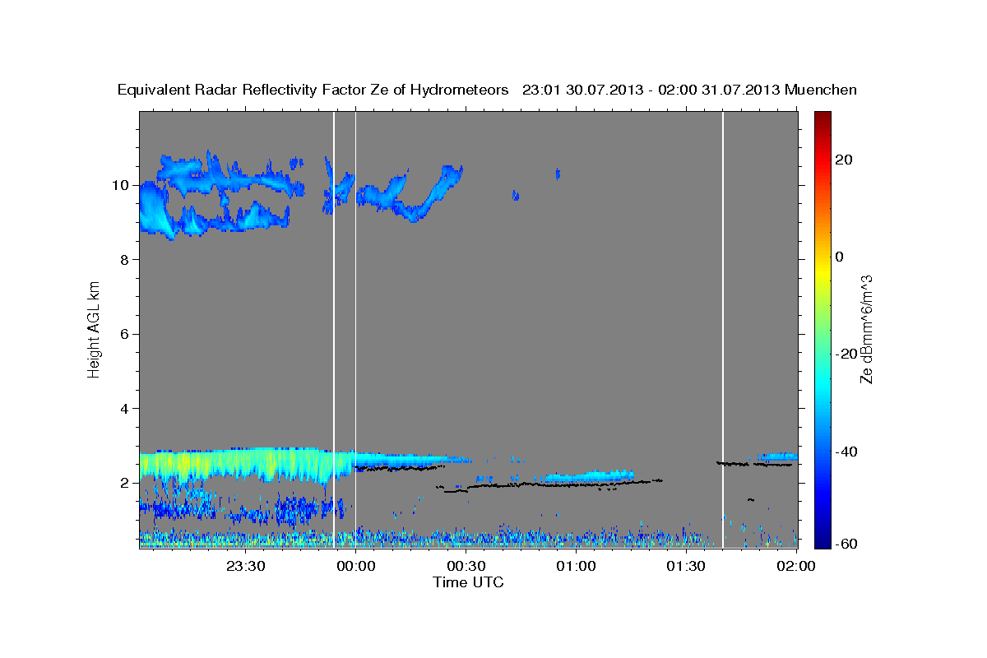Click the colorbar tick value 0
The height and width of the screenshot is (658, 987).
pos(839,257)
